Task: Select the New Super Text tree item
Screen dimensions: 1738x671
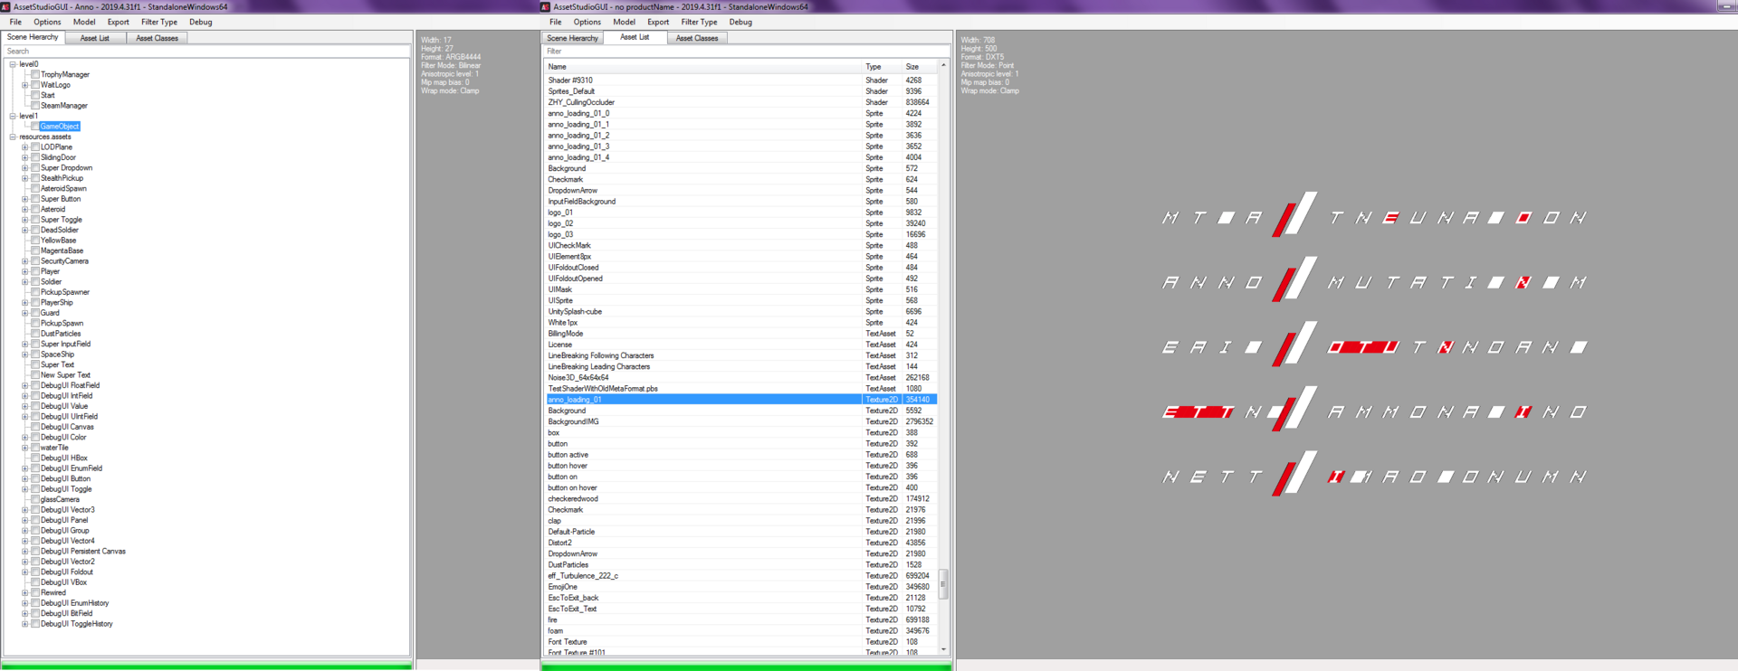Action: click(65, 375)
